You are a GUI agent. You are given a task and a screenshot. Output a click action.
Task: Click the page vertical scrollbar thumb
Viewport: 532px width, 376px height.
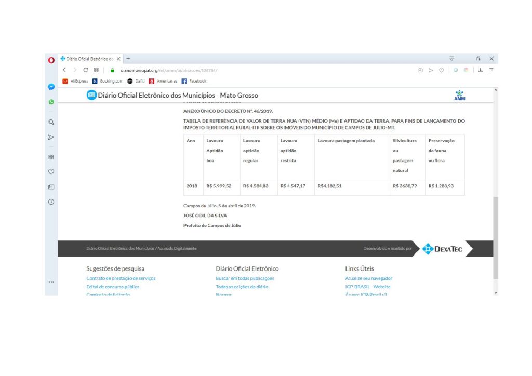coord(496,238)
